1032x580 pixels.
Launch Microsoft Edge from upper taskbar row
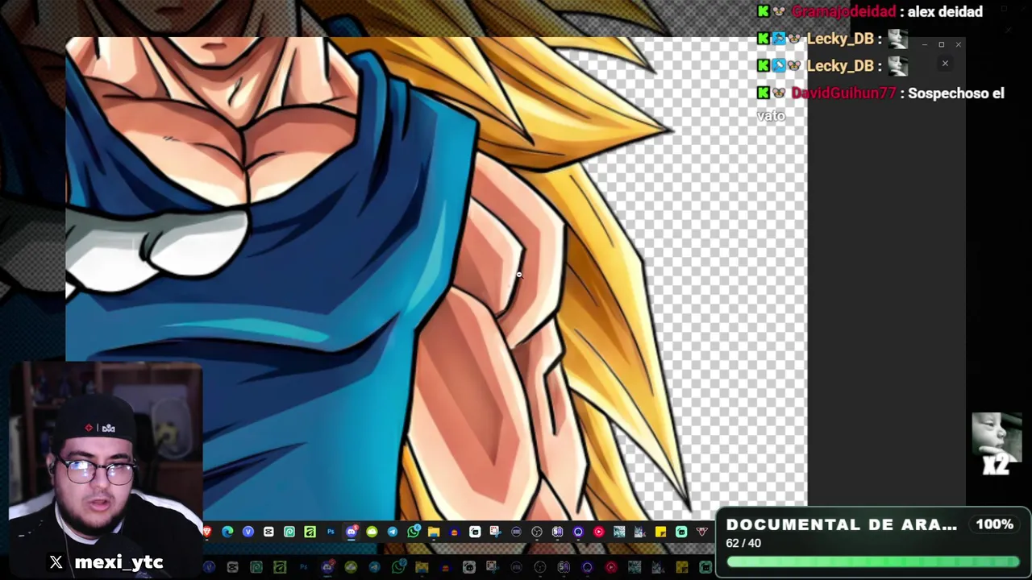coord(227,532)
